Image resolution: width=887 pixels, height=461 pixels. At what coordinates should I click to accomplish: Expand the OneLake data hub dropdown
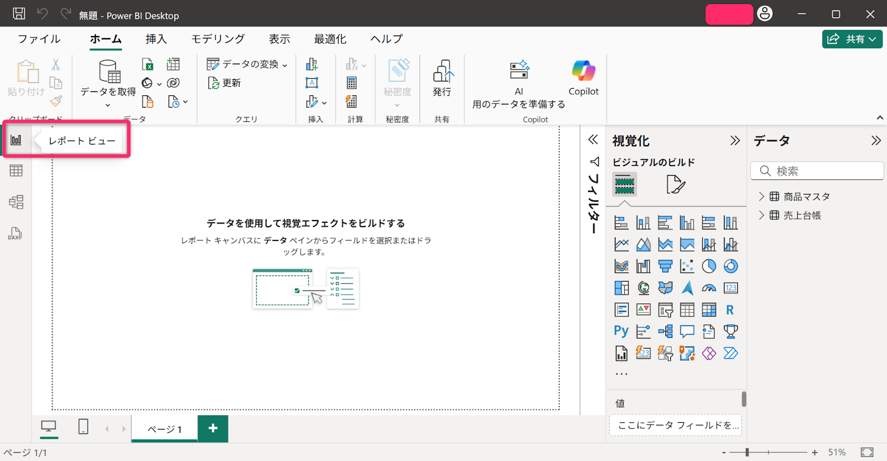159,84
